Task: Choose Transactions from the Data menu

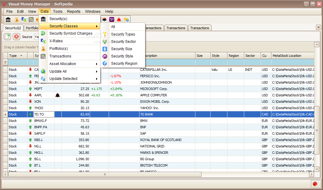Action: (x=70, y=56)
